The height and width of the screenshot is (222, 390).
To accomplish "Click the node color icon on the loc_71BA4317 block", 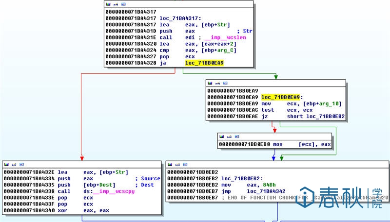I will click(108, 4).
